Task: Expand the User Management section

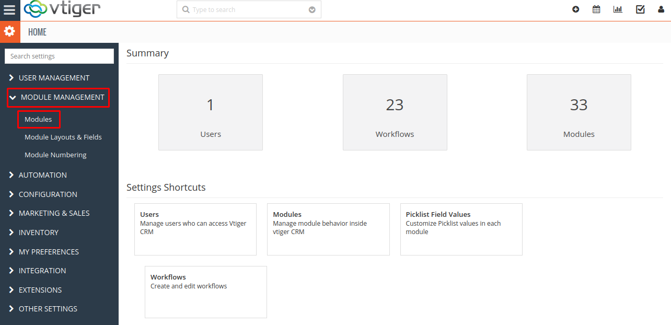Action: tap(54, 78)
